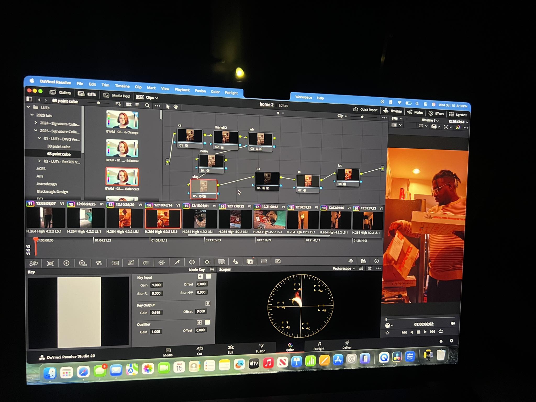This screenshot has height=402, width=536.
Task: Open the Motion Effects palette
Action: pyautogui.click(x=115, y=263)
